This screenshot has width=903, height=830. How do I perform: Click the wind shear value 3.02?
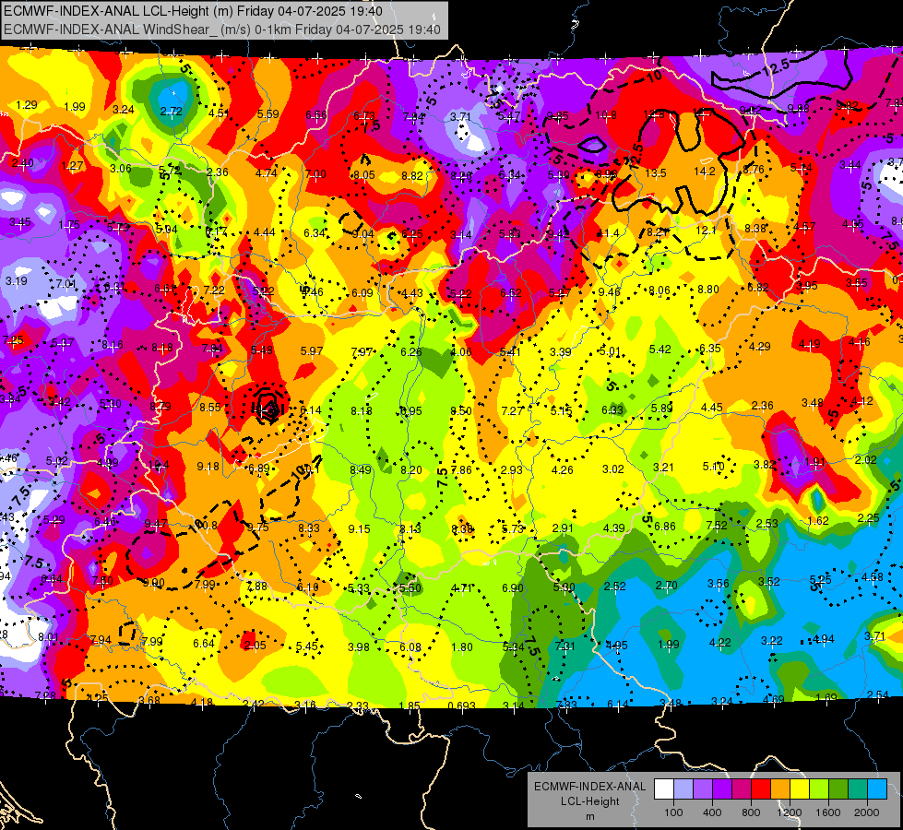pyautogui.click(x=612, y=468)
